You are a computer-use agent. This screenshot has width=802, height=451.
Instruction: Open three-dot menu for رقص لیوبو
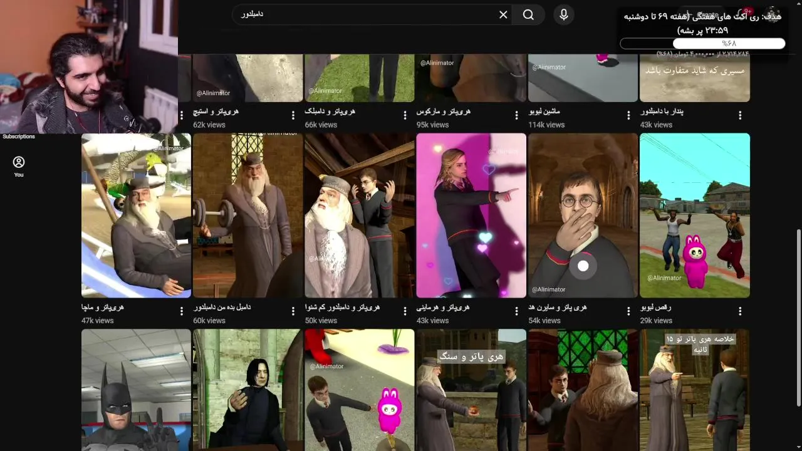740,311
